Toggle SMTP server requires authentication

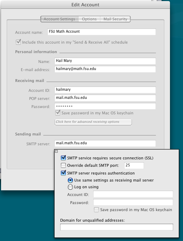point(63,173)
